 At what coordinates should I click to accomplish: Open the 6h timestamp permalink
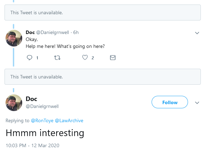pyautogui.click(x=76, y=32)
